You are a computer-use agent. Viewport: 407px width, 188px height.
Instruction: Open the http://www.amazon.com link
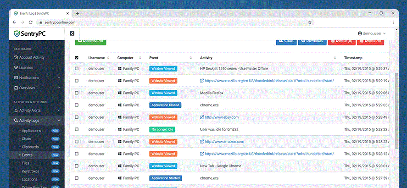[224, 142]
